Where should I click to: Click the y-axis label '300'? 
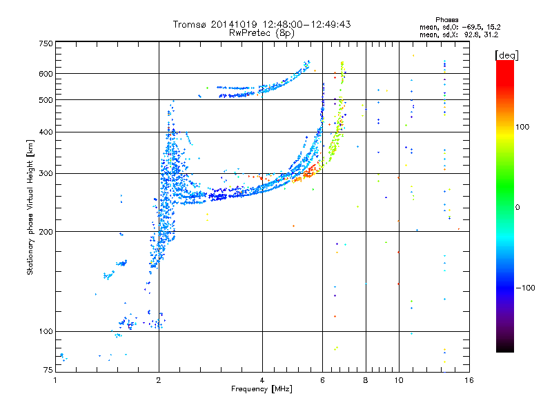pyautogui.click(x=46, y=174)
